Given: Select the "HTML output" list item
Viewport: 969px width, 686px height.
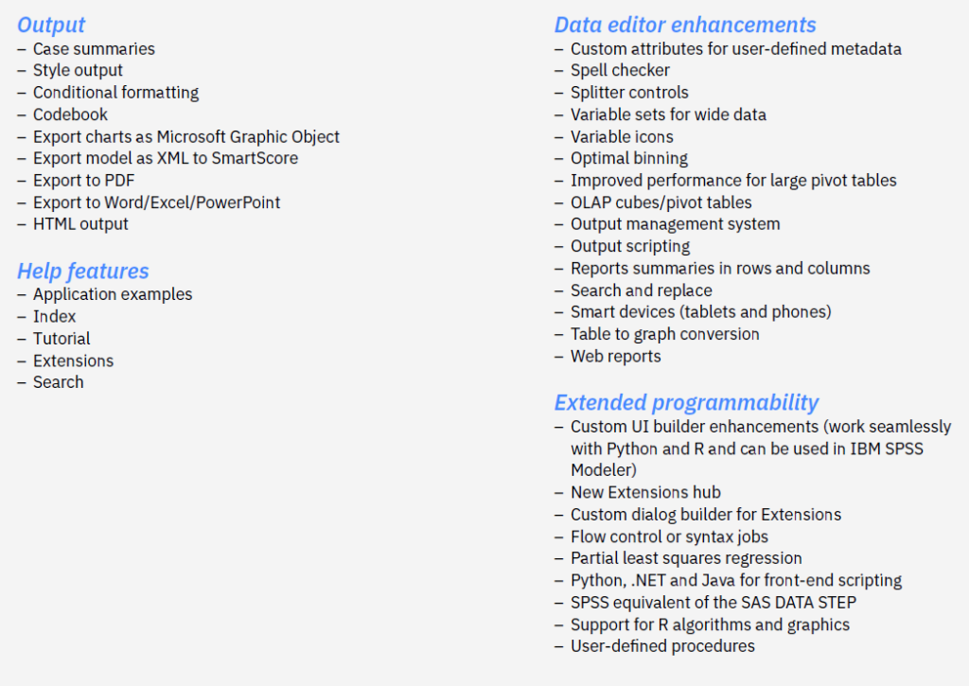Looking at the screenshot, I should tap(80, 224).
